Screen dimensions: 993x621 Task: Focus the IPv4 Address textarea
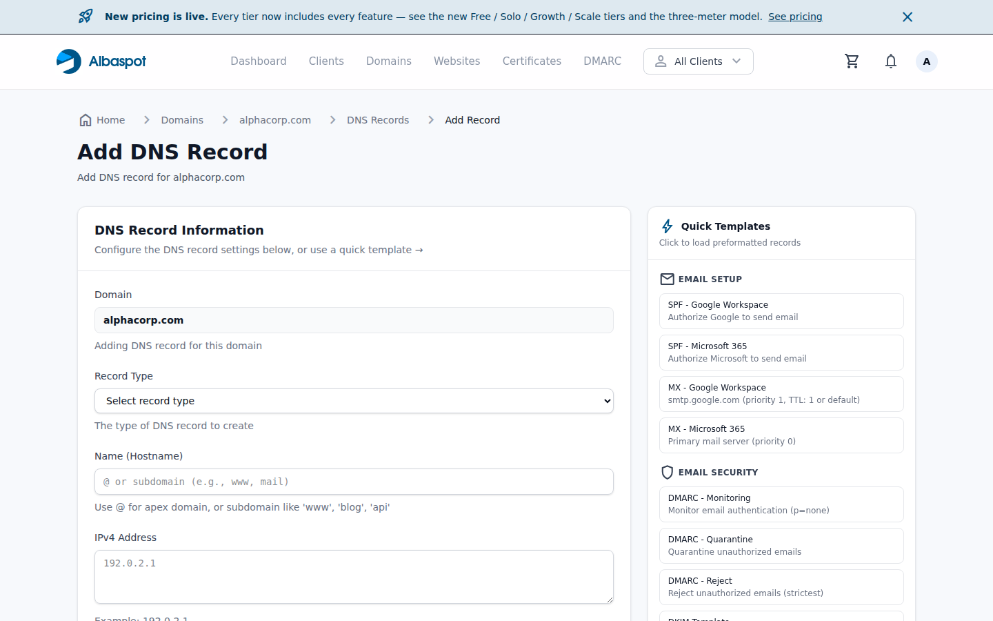click(x=354, y=577)
